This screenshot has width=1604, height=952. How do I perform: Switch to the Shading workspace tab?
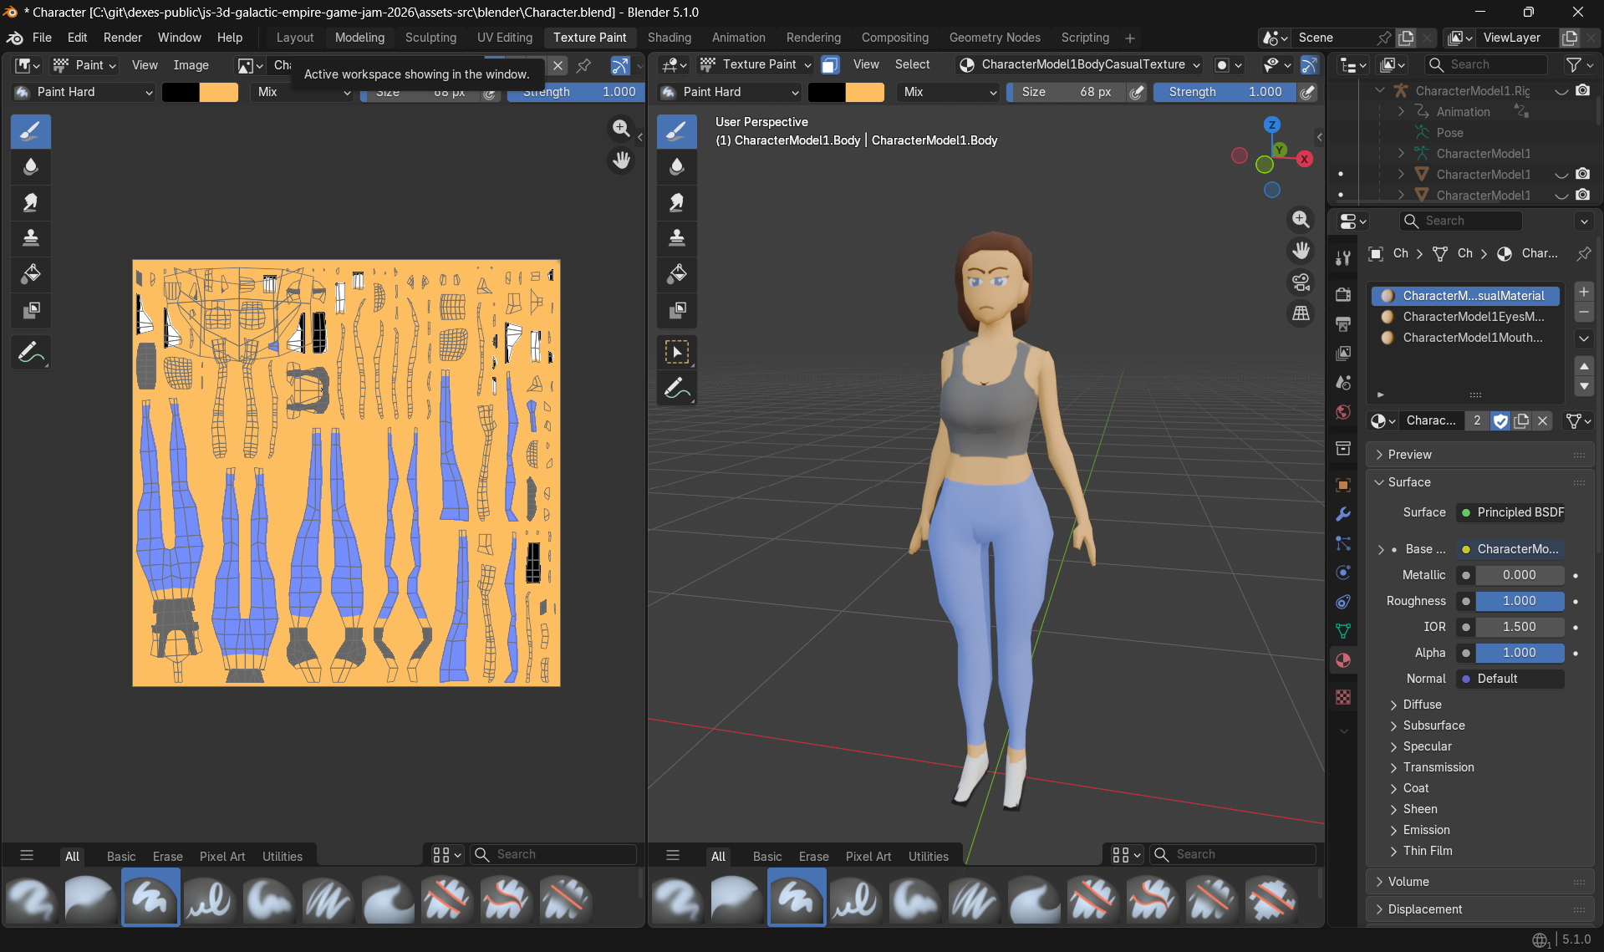point(669,38)
